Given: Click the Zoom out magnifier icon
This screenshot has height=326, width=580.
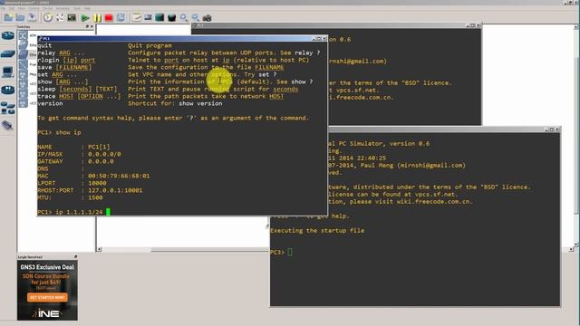Looking at the screenshot, I should click(x=196, y=17).
